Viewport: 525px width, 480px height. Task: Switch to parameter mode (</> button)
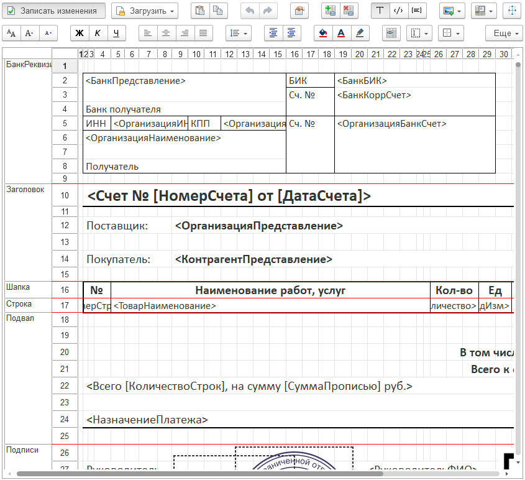click(398, 11)
